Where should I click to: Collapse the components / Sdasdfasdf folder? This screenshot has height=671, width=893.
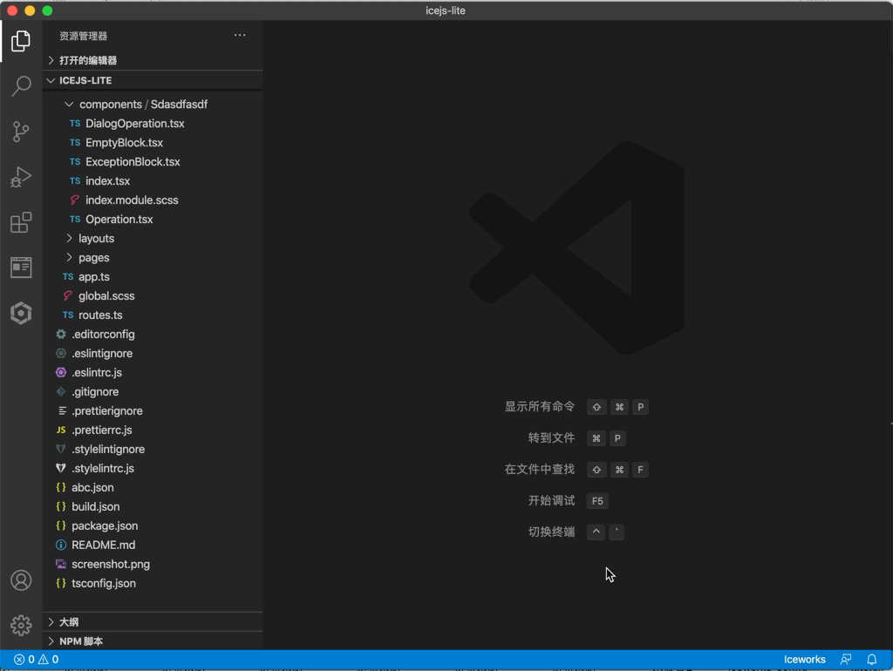[142, 104]
